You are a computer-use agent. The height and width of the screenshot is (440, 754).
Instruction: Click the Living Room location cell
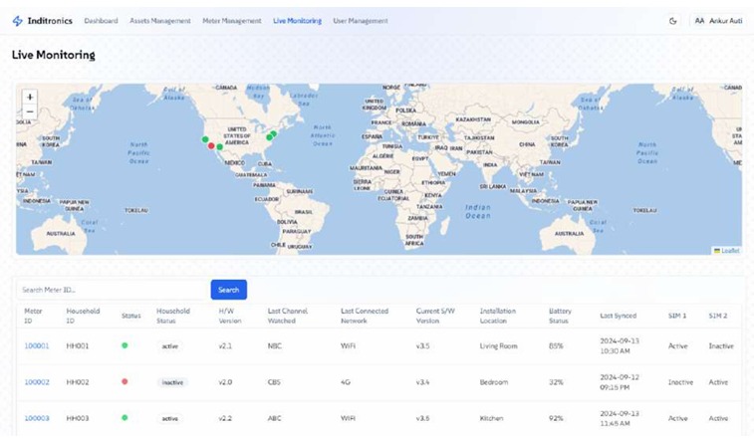point(498,345)
